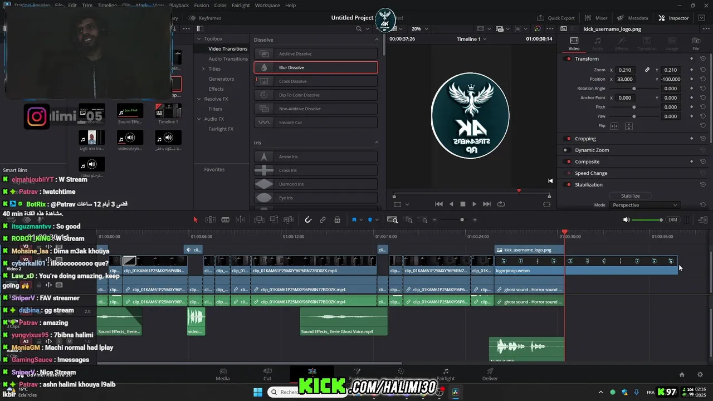Toggle the Position Lock padlock icon

pos(337,220)
